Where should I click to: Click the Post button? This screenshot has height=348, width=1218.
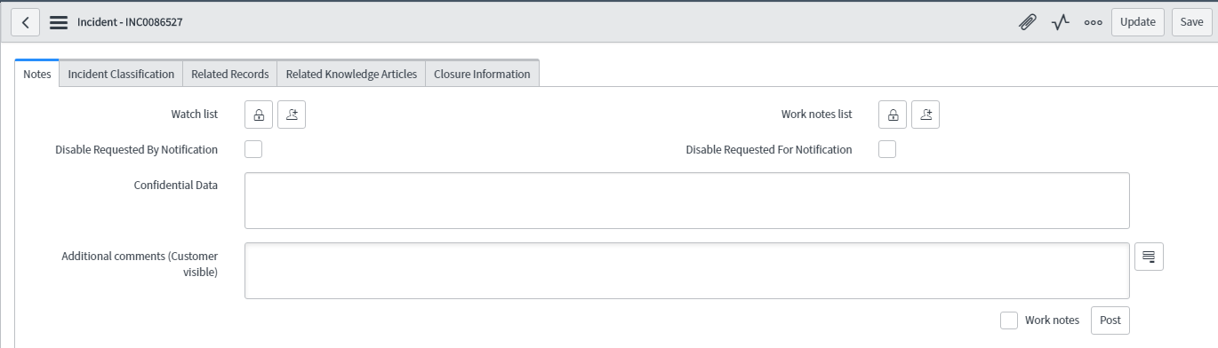point(1110,320)
